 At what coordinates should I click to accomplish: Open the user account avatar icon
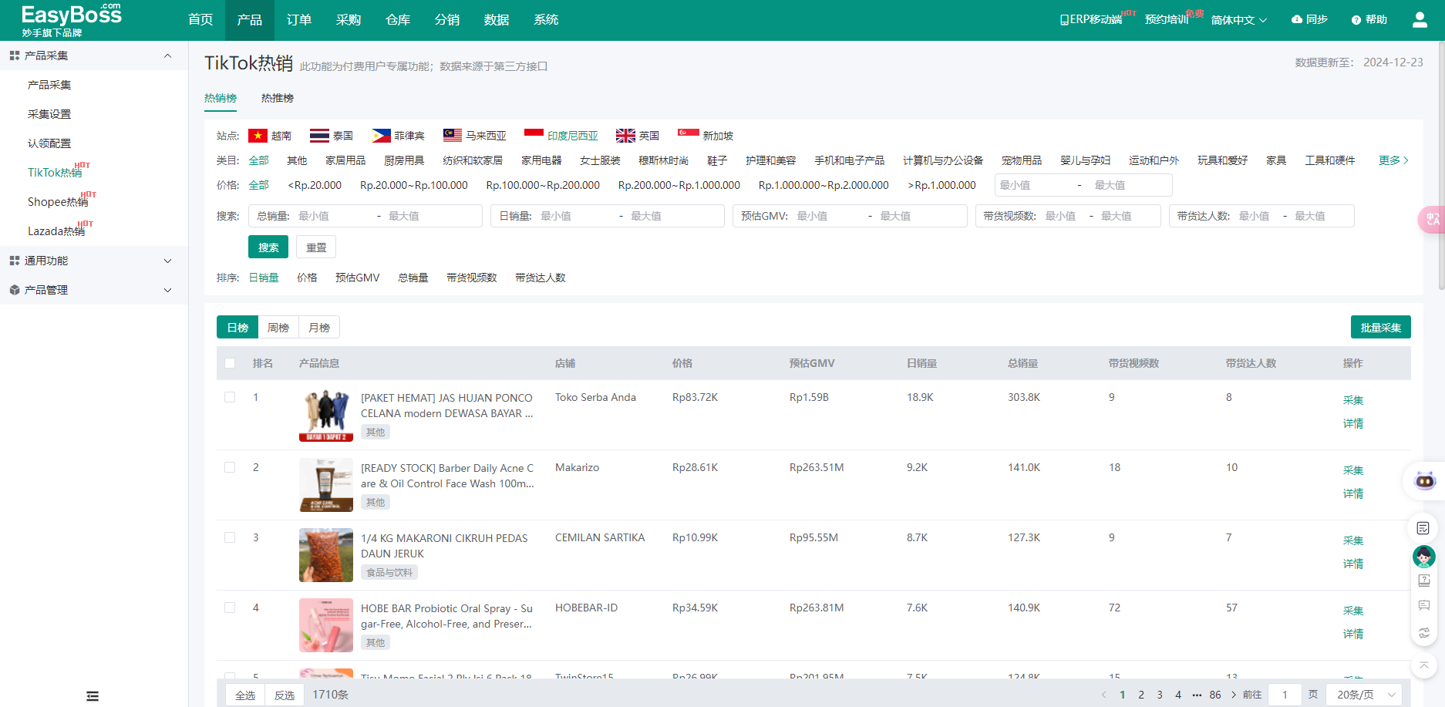(x=1420, y=20)
